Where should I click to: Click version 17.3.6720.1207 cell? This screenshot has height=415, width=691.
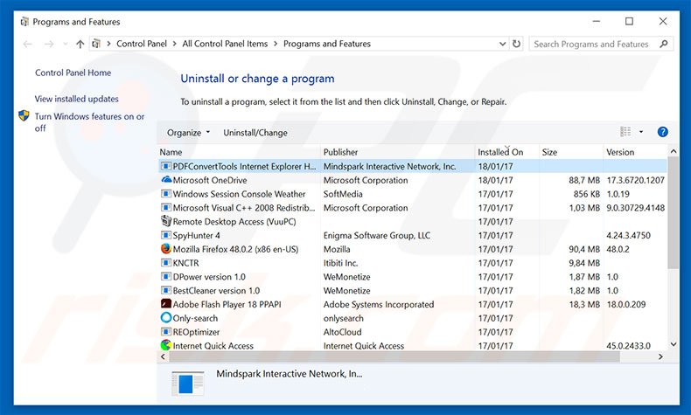tap(636, 180)
